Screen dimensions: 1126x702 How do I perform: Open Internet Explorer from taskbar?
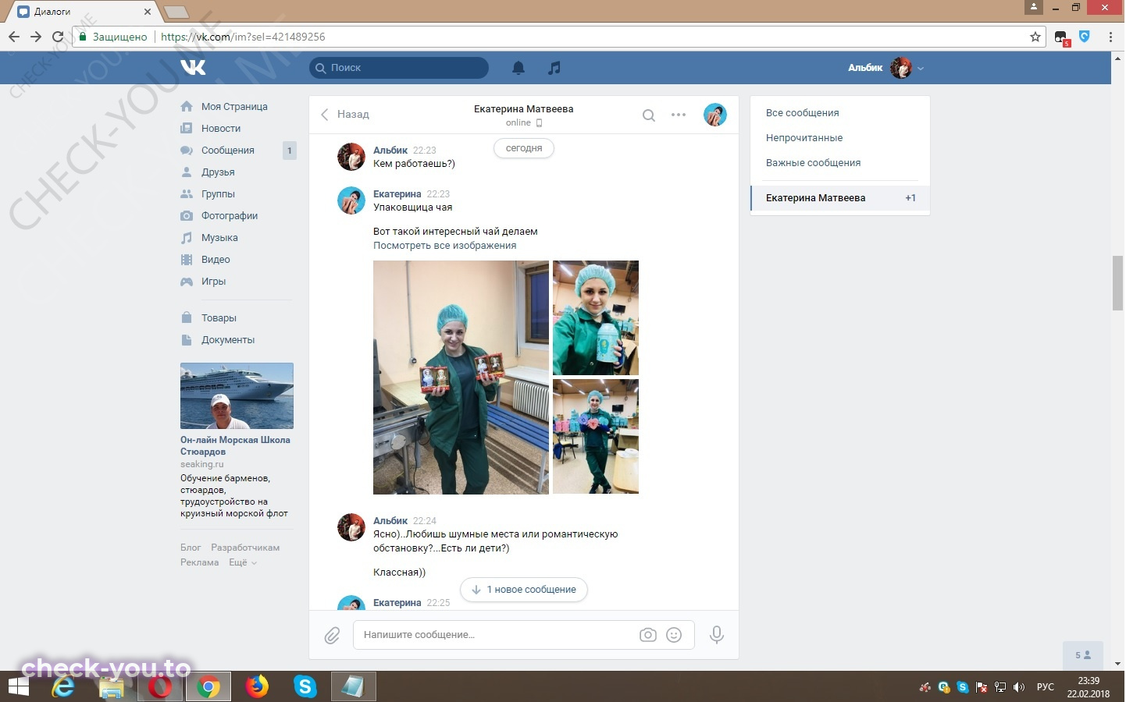point(63,687)
